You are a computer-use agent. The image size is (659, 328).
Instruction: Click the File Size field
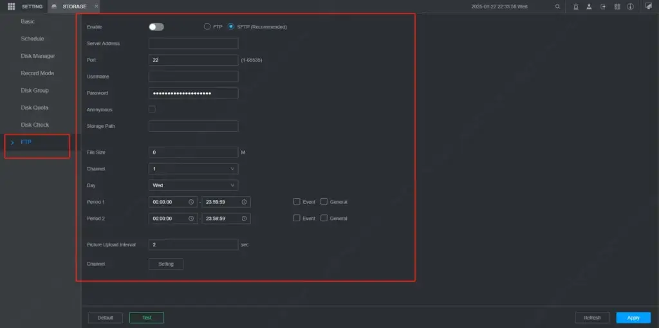(193, 152)
